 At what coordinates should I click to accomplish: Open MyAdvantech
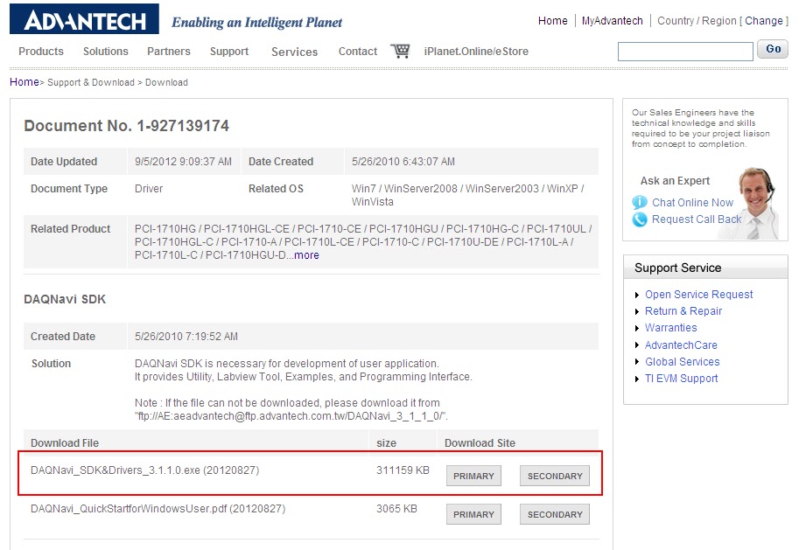612,20
